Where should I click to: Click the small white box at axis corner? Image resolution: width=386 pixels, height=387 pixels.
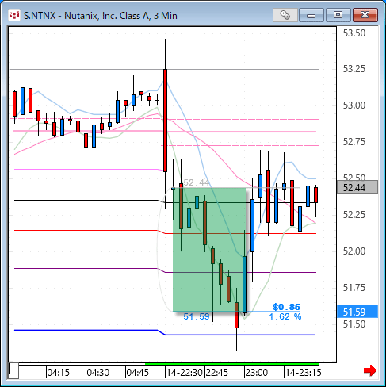coord(13,371)
